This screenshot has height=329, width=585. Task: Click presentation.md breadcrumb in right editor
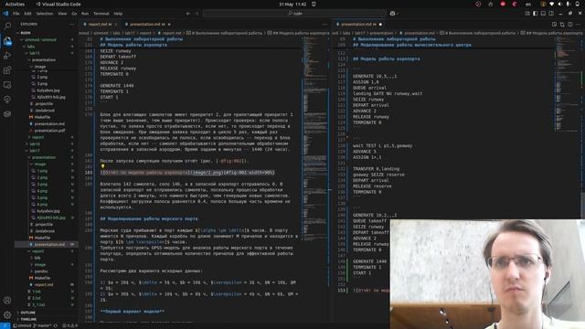pyautogui.click(x=417, y=33)
